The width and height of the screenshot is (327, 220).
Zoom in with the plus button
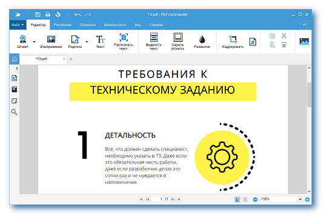307,199
